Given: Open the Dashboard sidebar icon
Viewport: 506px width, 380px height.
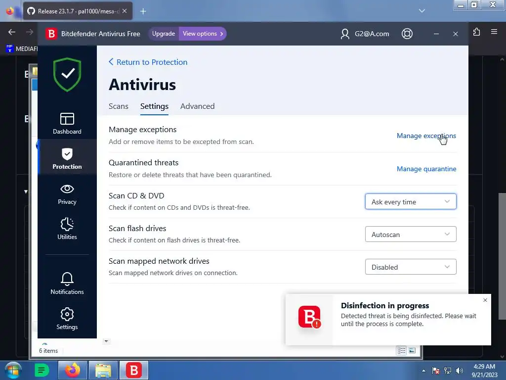Looking at the screenshot, I should tap(67, 123).
